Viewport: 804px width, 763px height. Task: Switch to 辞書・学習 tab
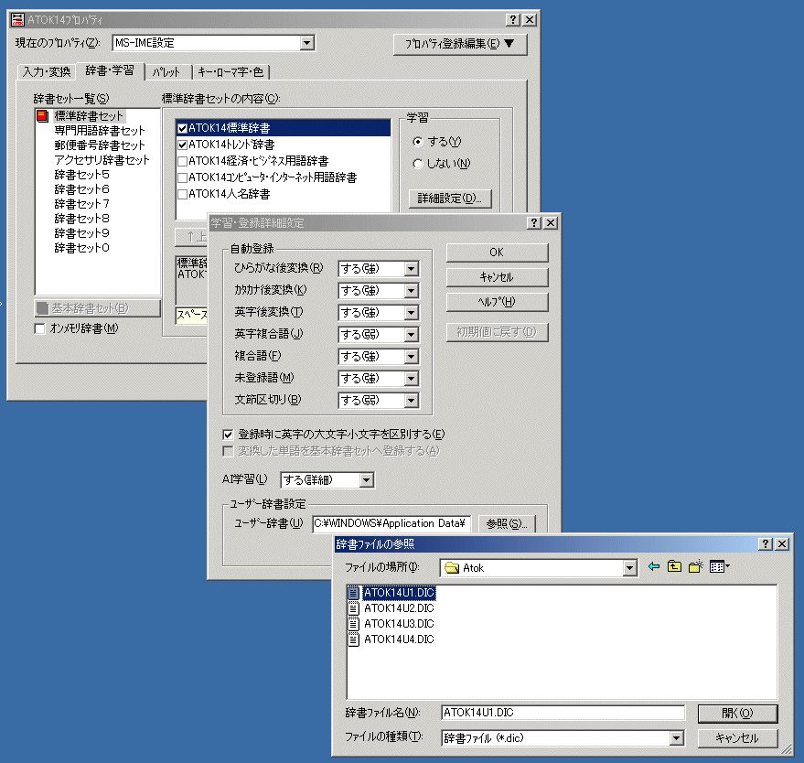(110, 70)
